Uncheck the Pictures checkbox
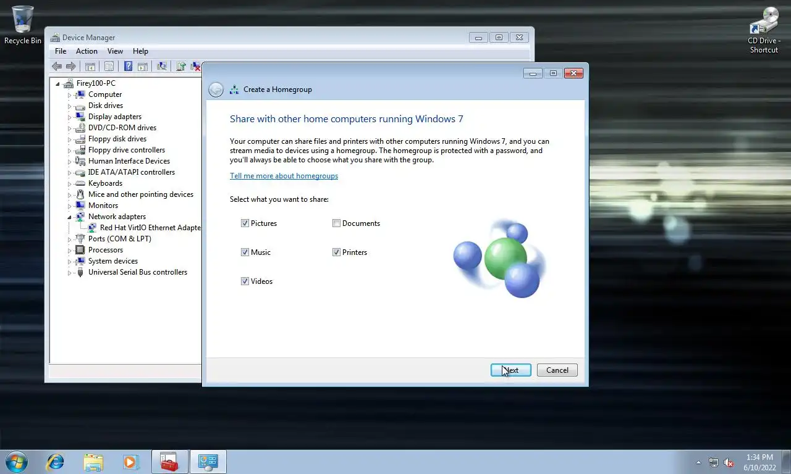 [x=245, y=223]
